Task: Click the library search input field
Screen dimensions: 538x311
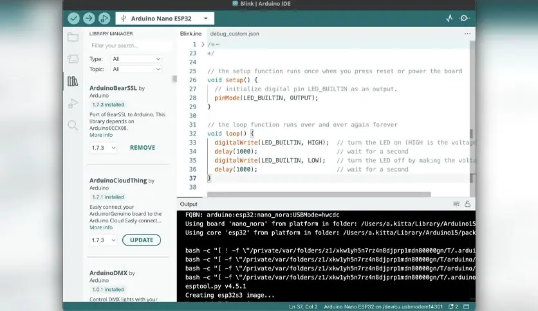Action: pos(130,46)
